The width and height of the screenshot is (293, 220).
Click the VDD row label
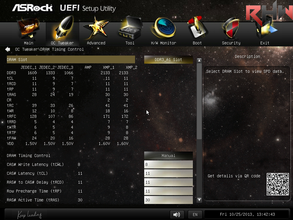pyautogui.click(x=10, y=144)
